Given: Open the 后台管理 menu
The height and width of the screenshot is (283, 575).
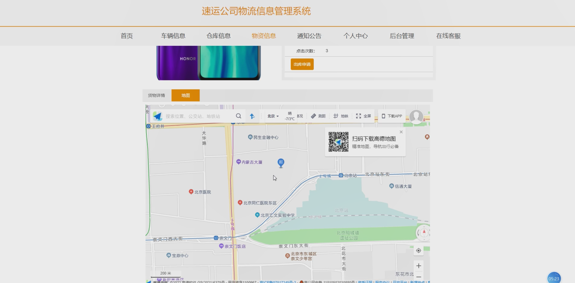Looking at the screenshot, I should [x=402, y=36].
